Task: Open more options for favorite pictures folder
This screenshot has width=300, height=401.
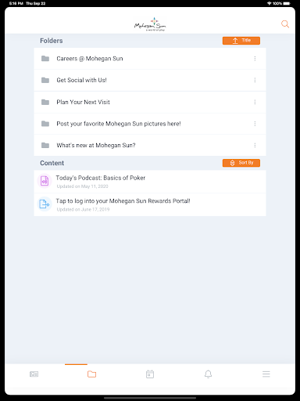Action: tap(255, 124)
